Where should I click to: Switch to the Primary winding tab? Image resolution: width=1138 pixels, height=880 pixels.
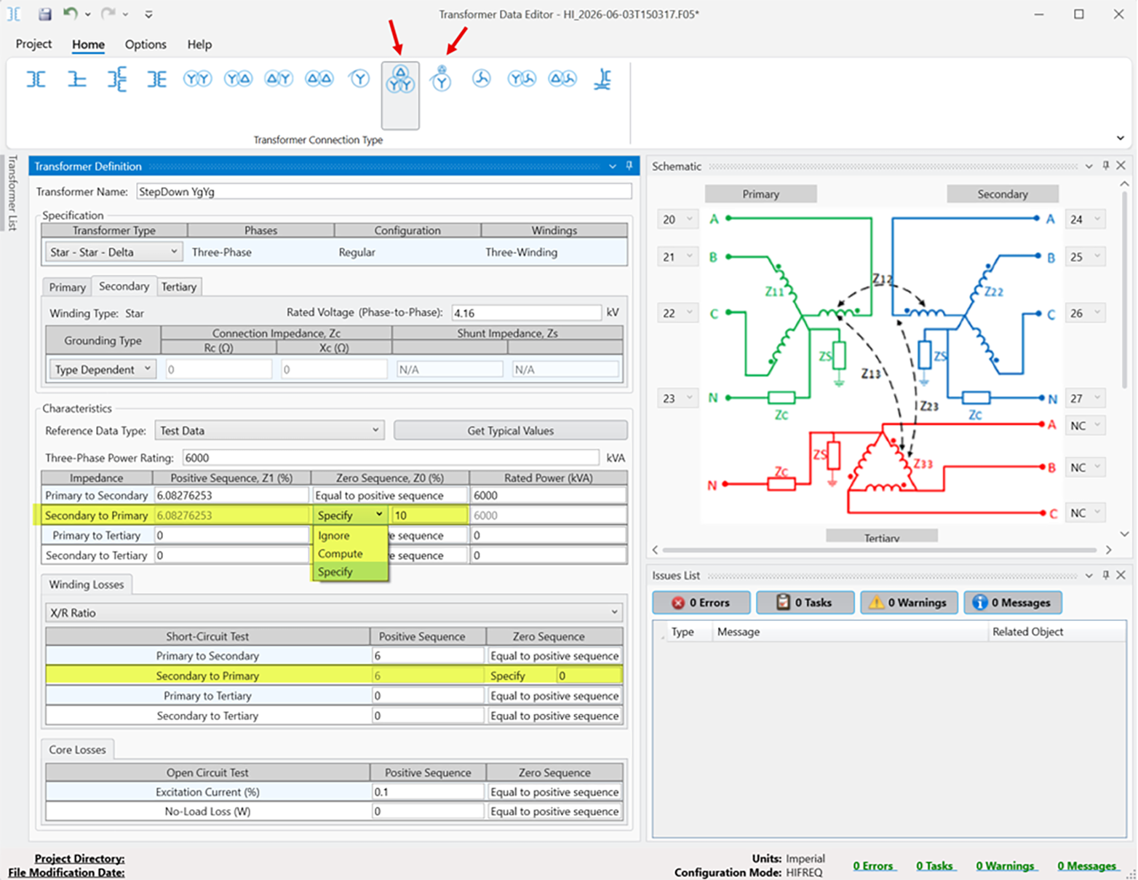(x=67, y=287)
